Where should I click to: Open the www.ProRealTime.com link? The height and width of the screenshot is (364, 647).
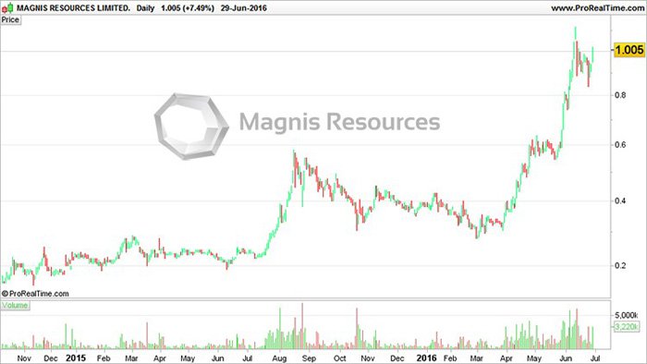[x=598, y=7]
